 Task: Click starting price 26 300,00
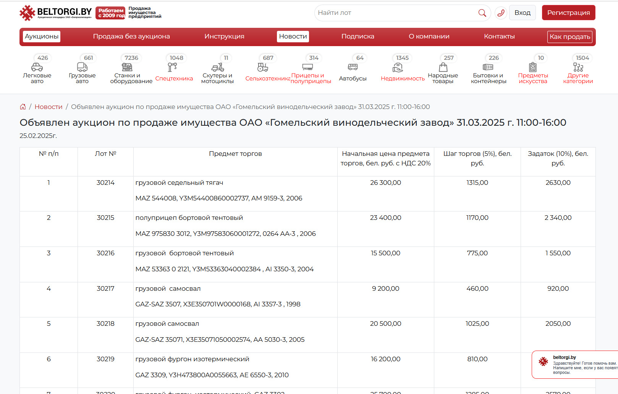385,183
